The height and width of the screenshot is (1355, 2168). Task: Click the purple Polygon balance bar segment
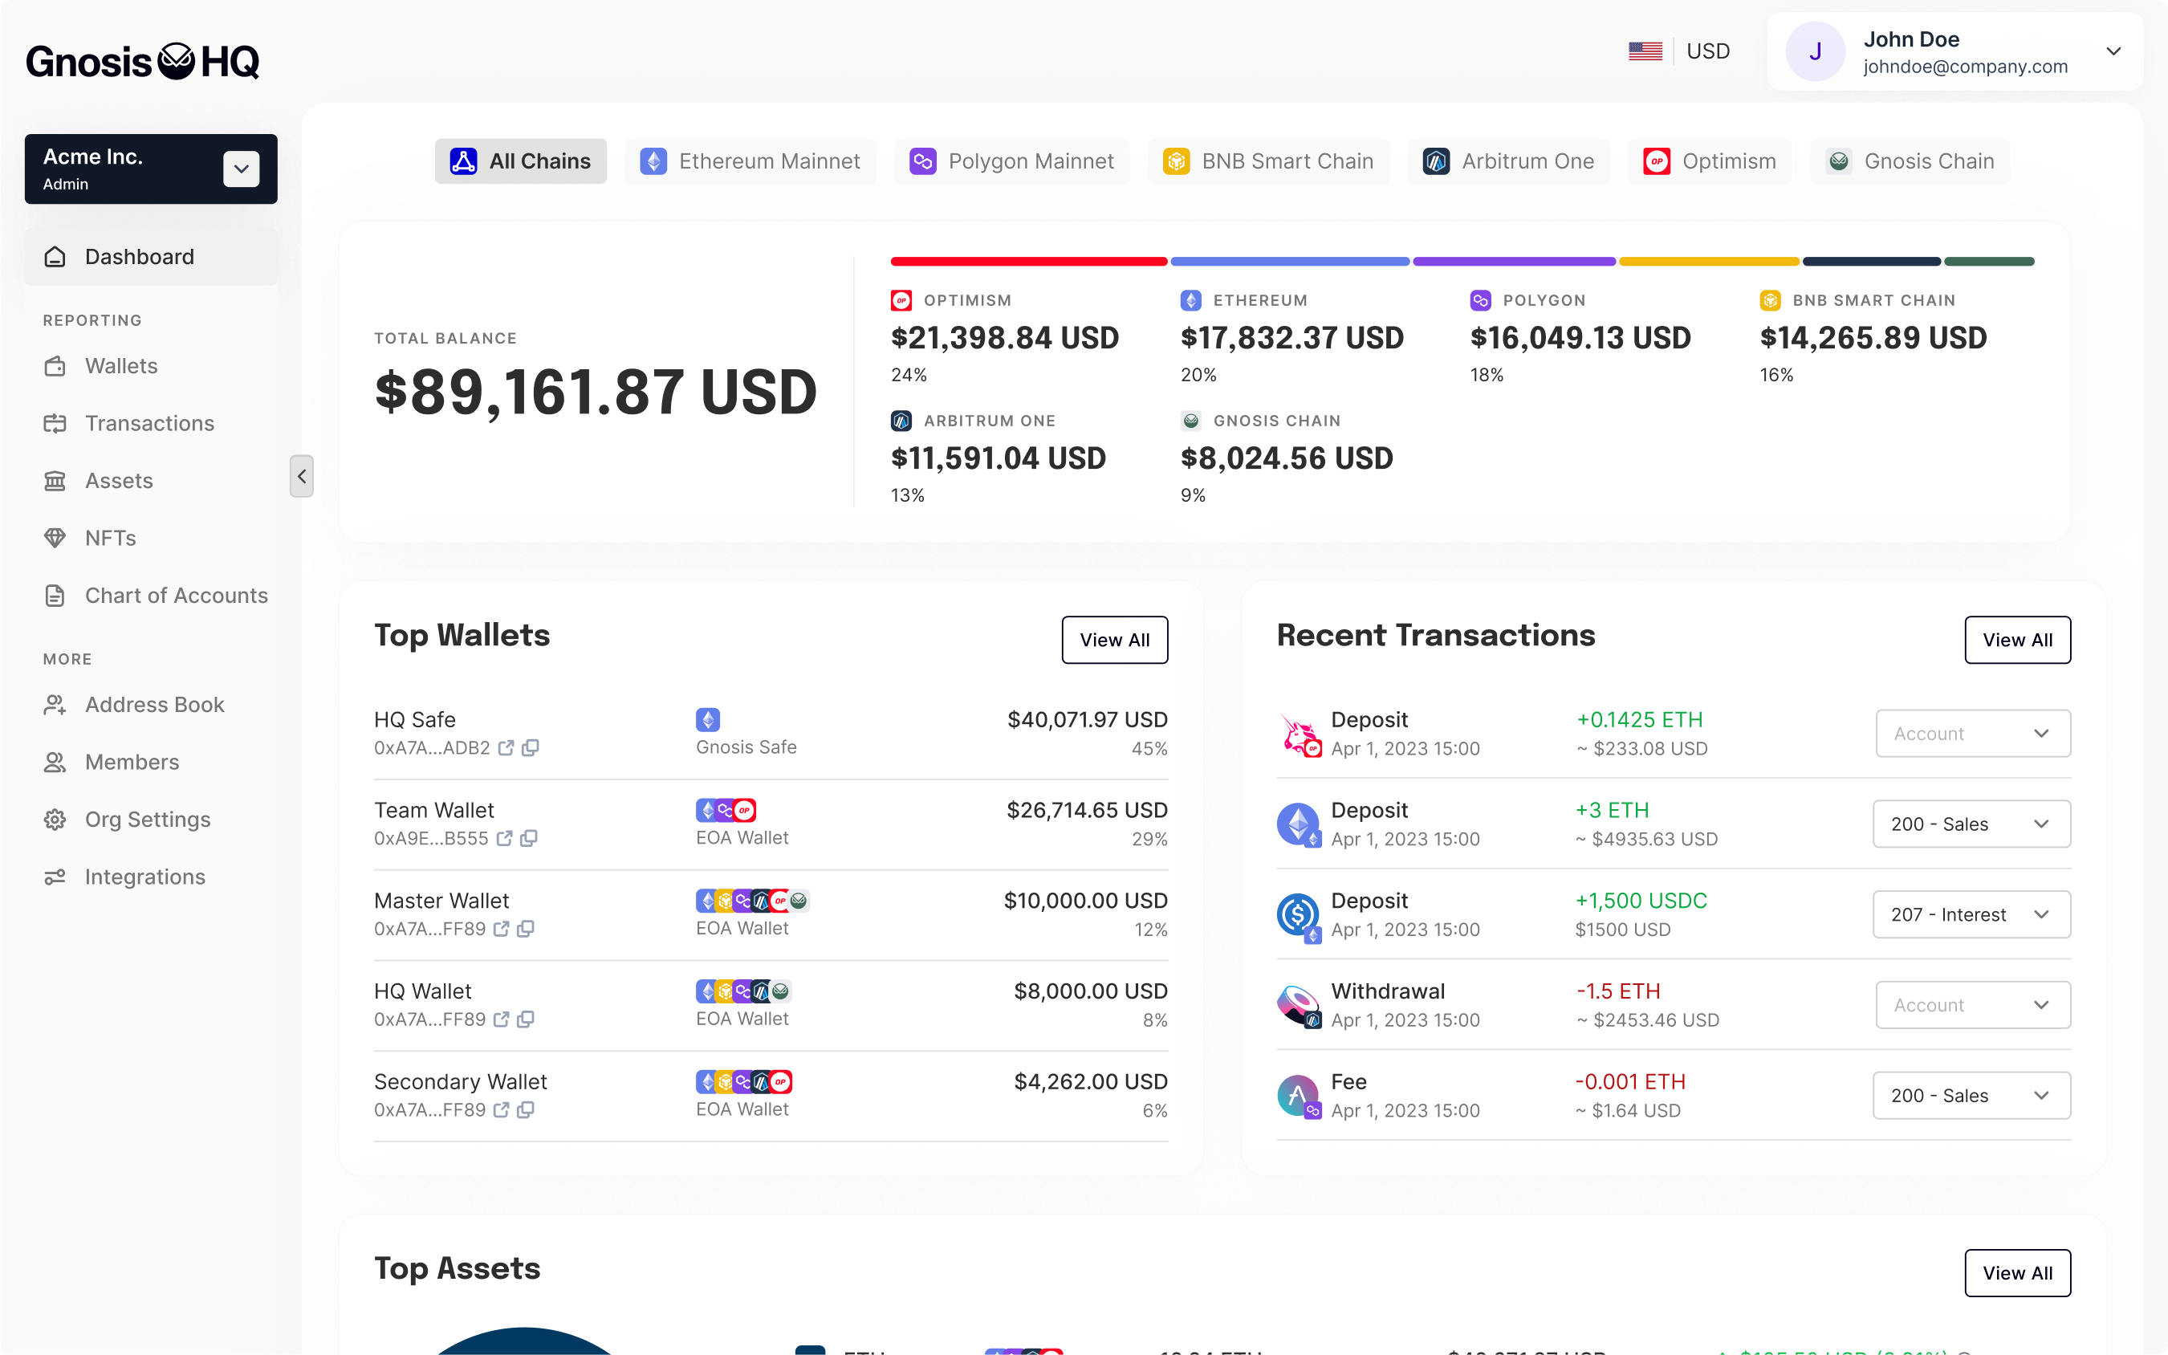tap(1514, 262)
